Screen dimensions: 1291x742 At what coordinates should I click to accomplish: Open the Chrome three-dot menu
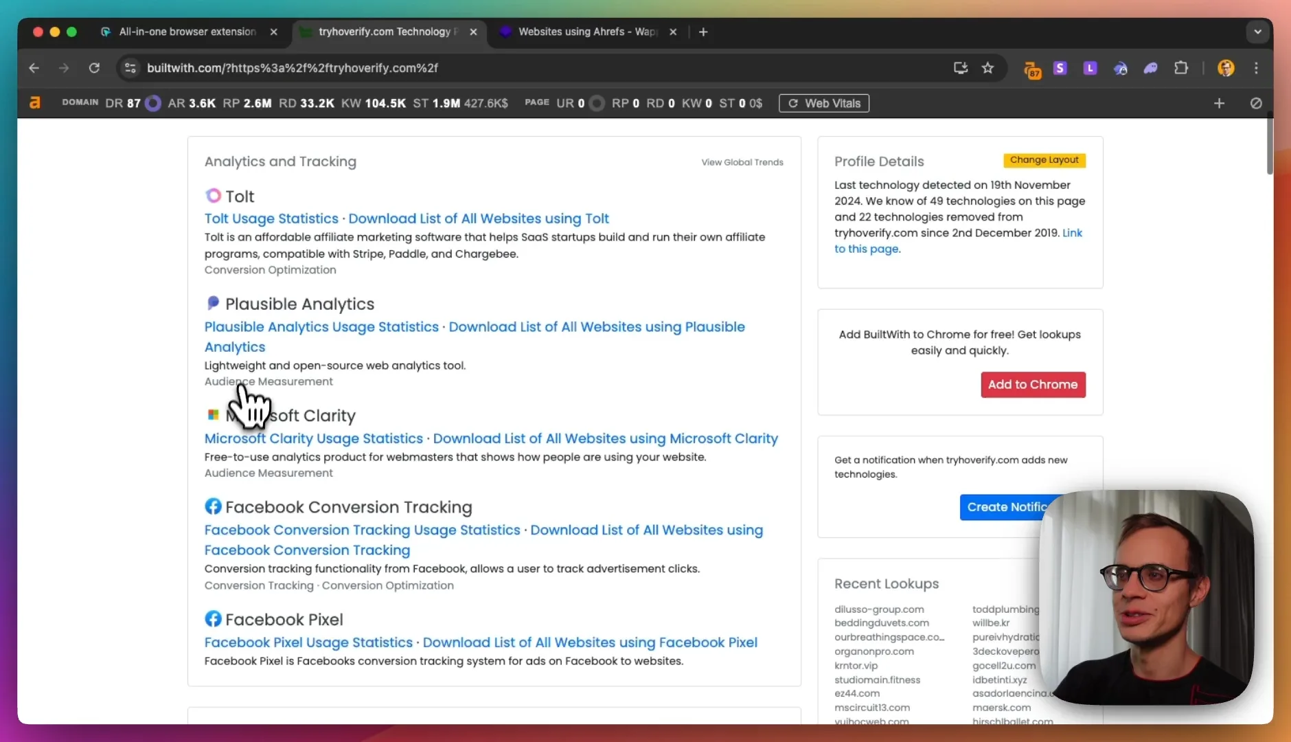click(1256, 68)
